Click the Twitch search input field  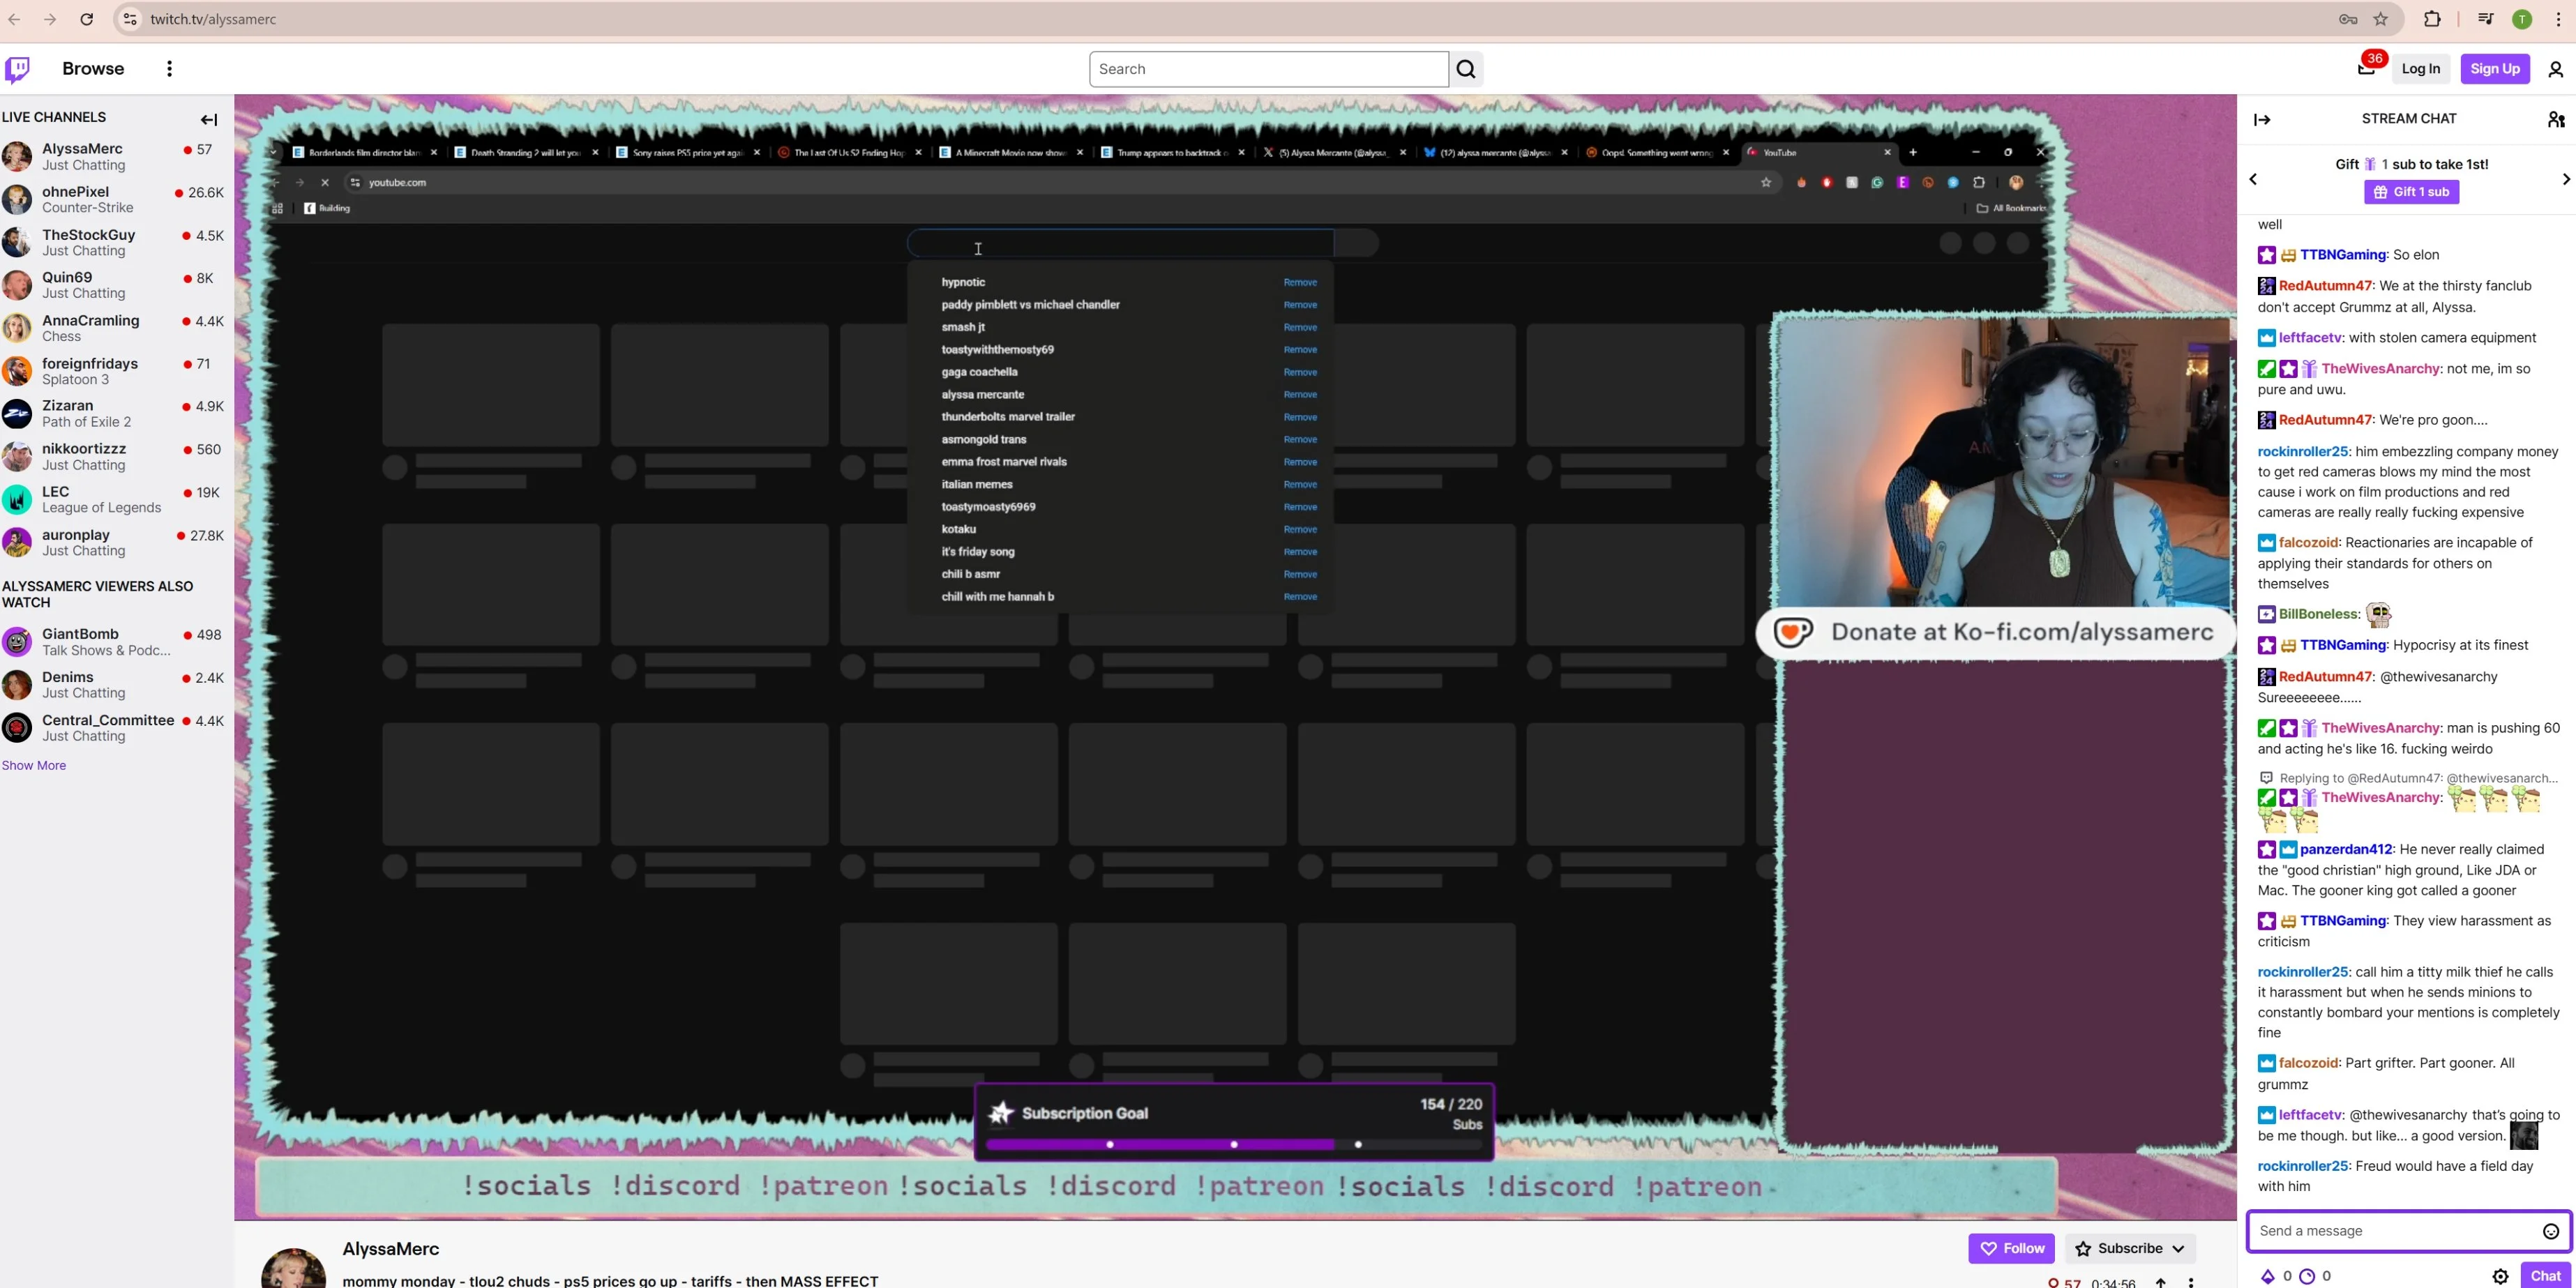pyautogui.click(x=1268, y=69)
